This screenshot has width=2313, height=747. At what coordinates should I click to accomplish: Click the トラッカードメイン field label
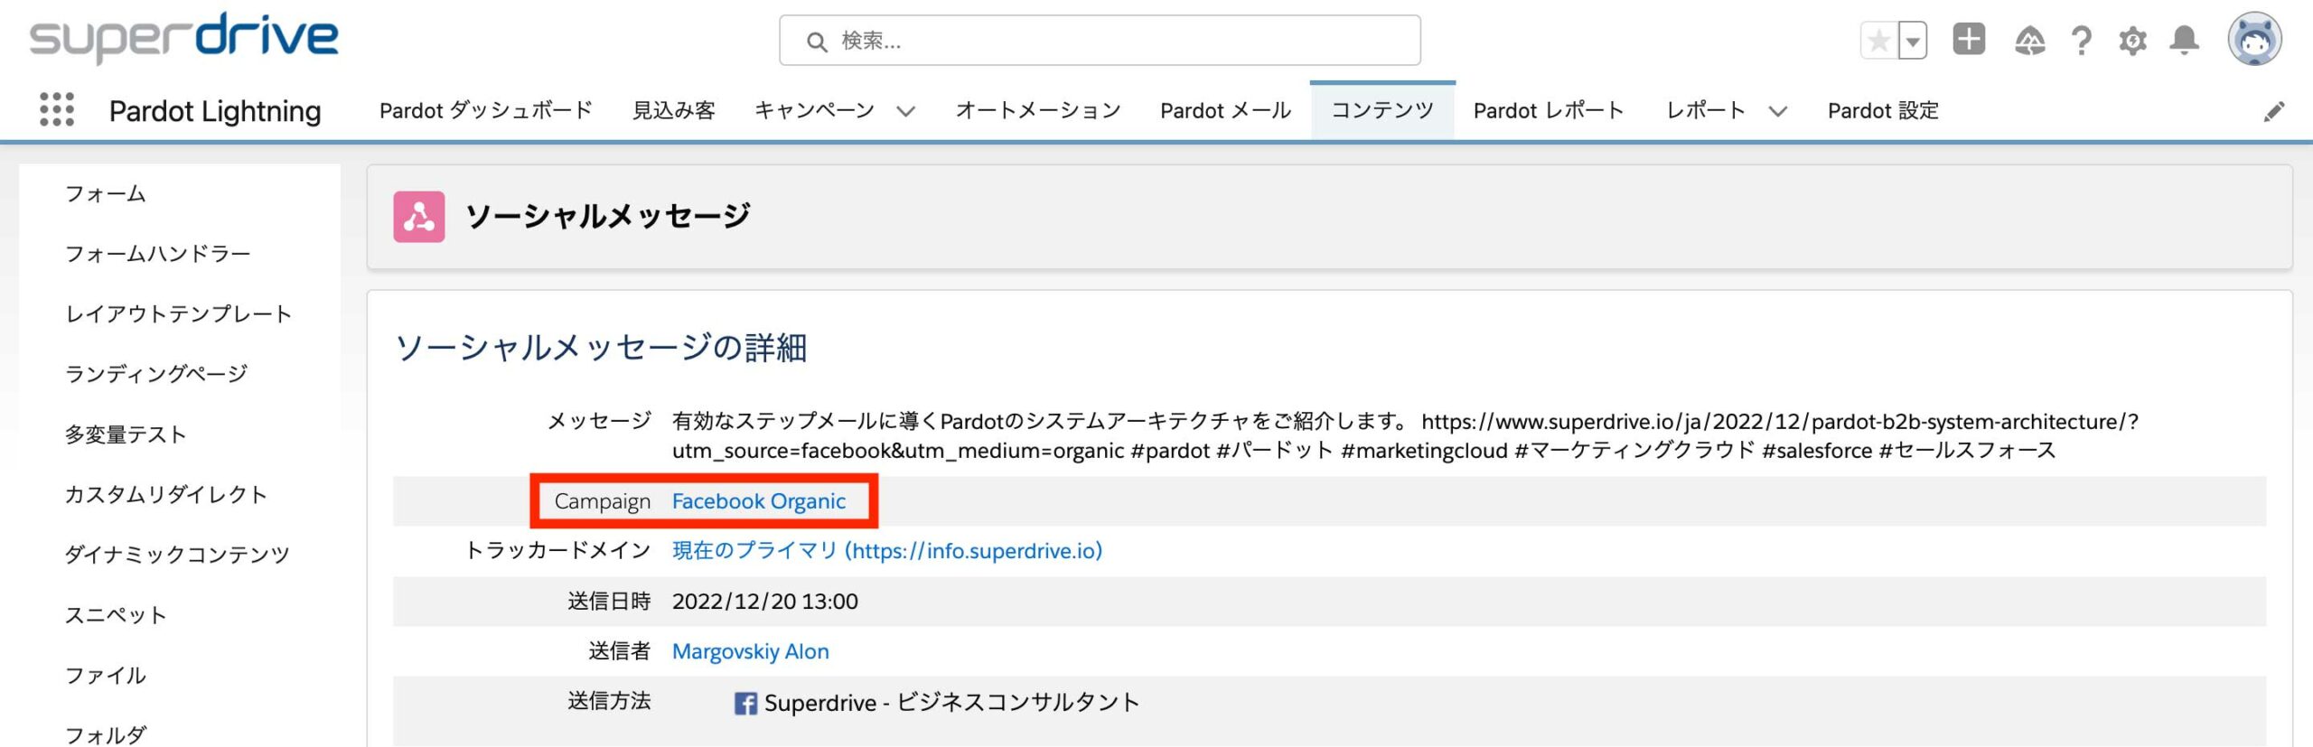click(x=557, y=551)
